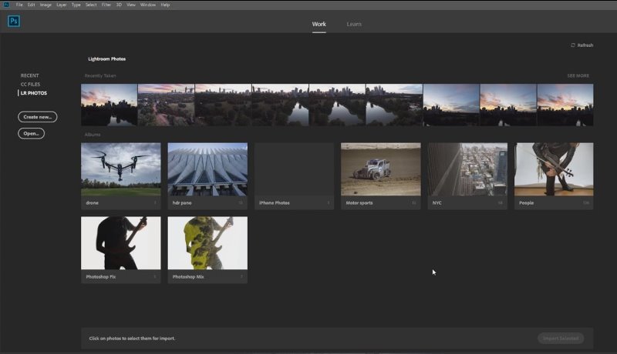Click the 'Motor sports' album label
617x354 pixels.
(x=359, y=203)
